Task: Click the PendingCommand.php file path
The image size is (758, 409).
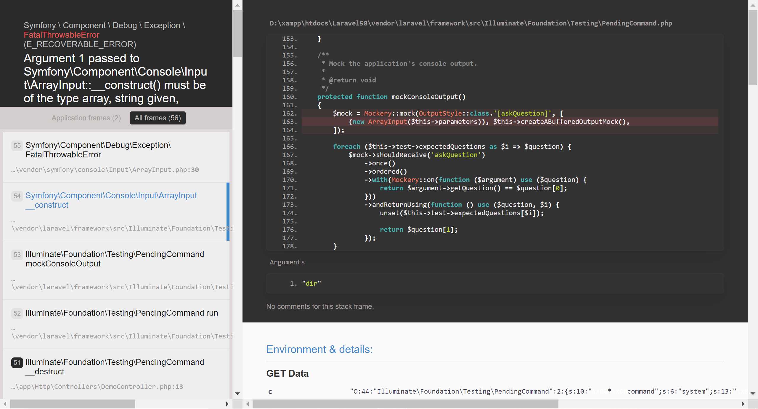Action: [470, 23]
